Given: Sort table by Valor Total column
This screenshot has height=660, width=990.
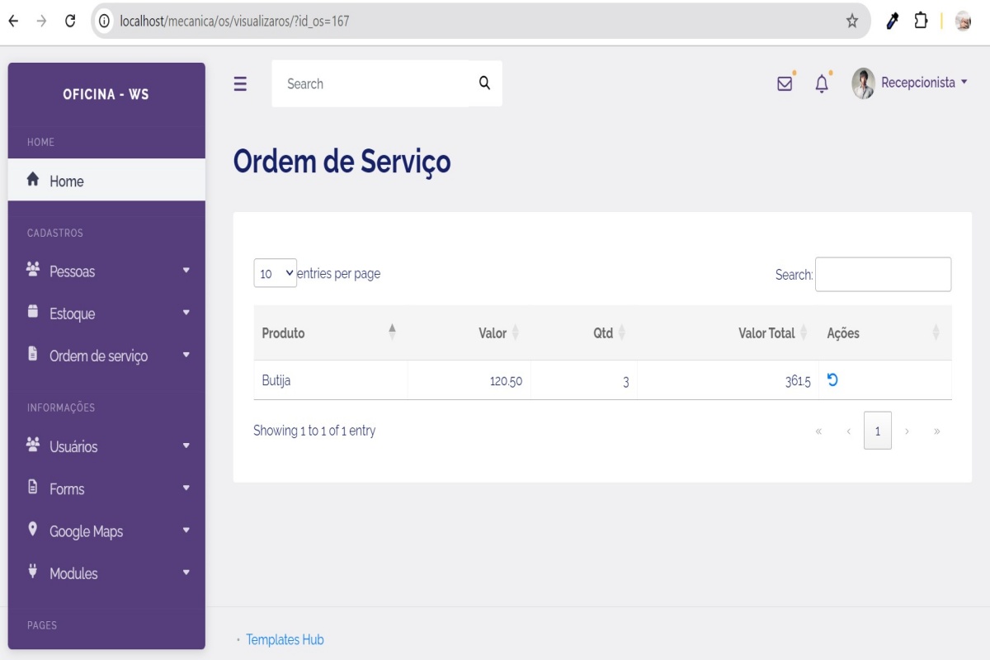Looking at the screenshot, I should (766, 333).
